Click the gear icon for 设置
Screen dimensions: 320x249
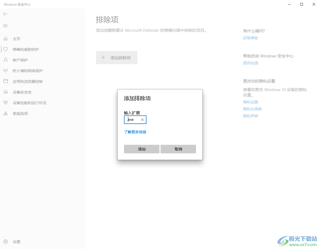pyautogui.click(x=5, y=242)
